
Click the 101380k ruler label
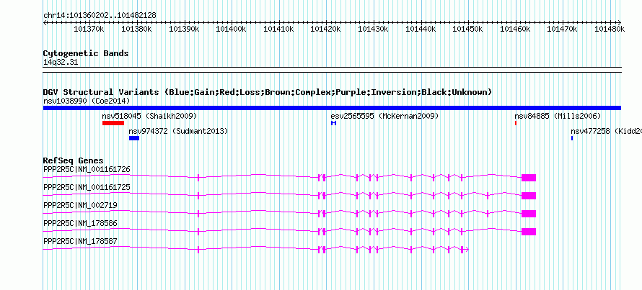tap(137, 29)
